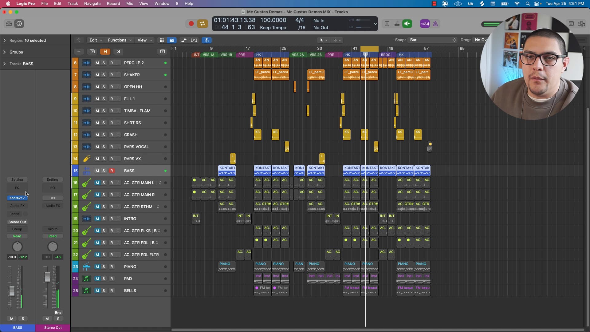Mute the PIANO track
This screenshot has width=590, height=332.
coord(97,267)
